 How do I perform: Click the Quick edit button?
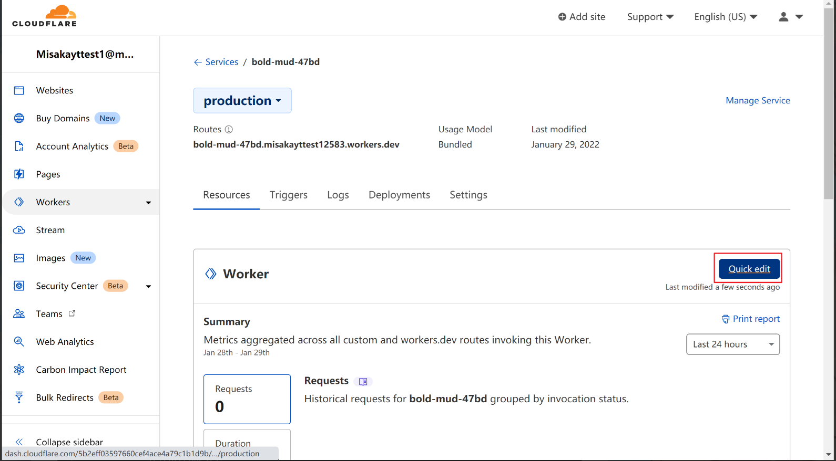[749, 269]
